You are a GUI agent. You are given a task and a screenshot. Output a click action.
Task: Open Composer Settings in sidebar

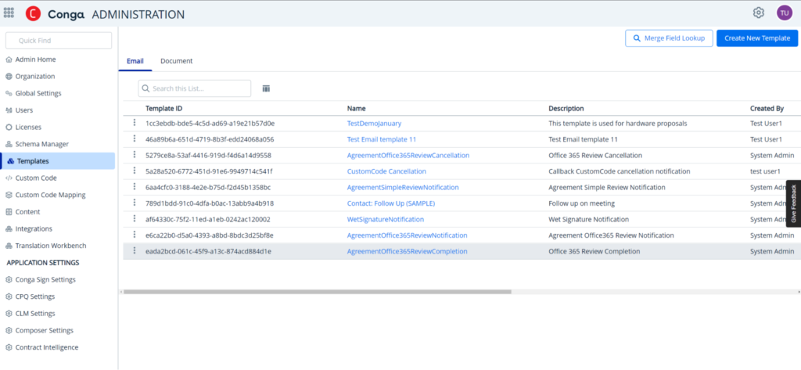44,330
